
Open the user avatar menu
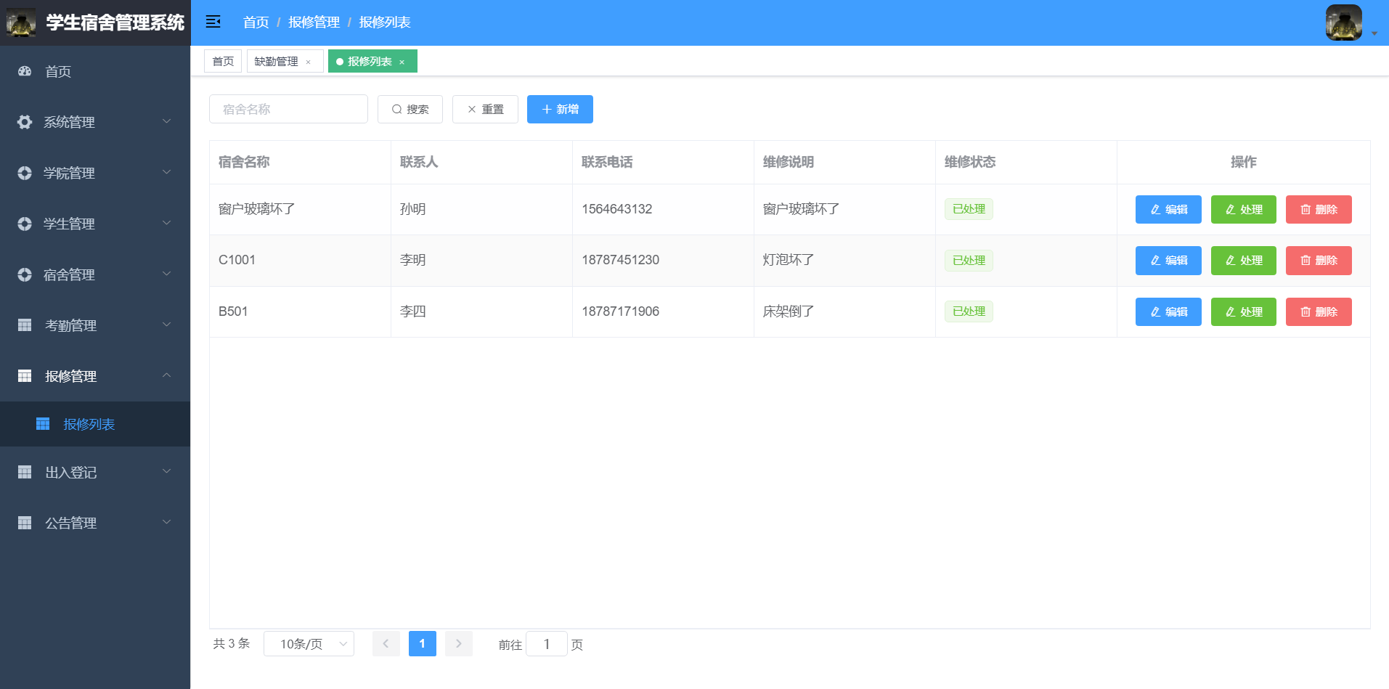pos(1343,23)
